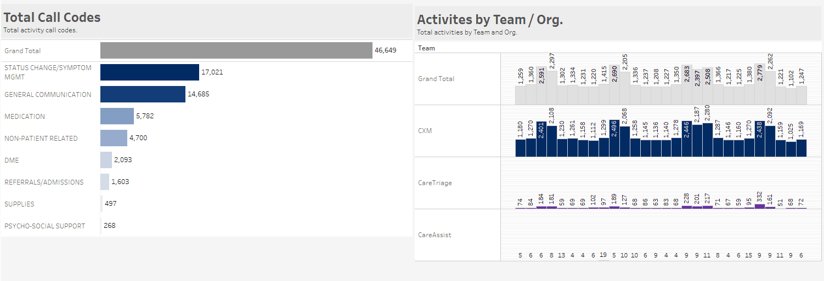The width and height of the screenshot is (824, 281).
Task: Click the Total Call Codes title
Action: point(52,18)
